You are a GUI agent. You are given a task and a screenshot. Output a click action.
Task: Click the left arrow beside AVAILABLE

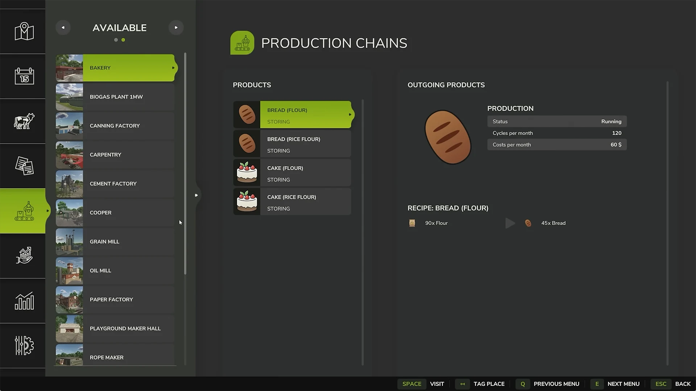63,28
